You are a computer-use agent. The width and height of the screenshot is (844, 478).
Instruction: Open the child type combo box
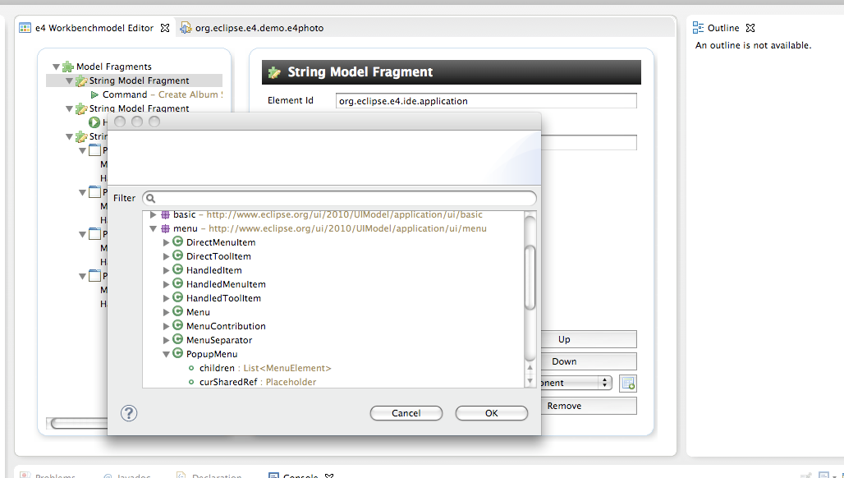[576, 383]
